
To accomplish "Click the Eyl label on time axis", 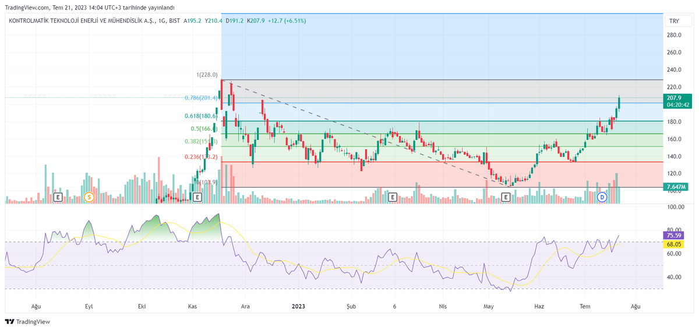I will pos(89,306).
